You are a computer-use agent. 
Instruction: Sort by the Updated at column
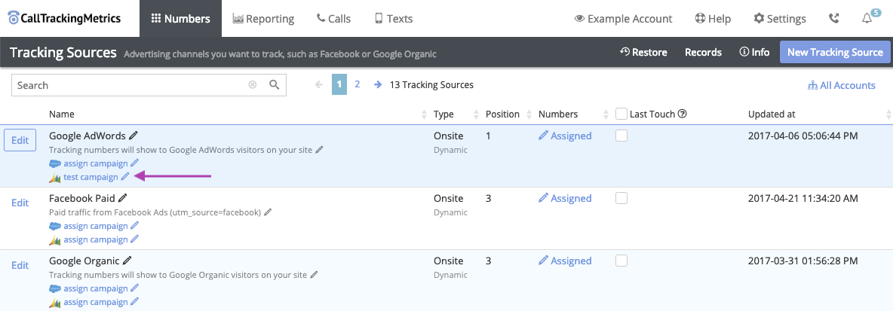click(888, 114)
